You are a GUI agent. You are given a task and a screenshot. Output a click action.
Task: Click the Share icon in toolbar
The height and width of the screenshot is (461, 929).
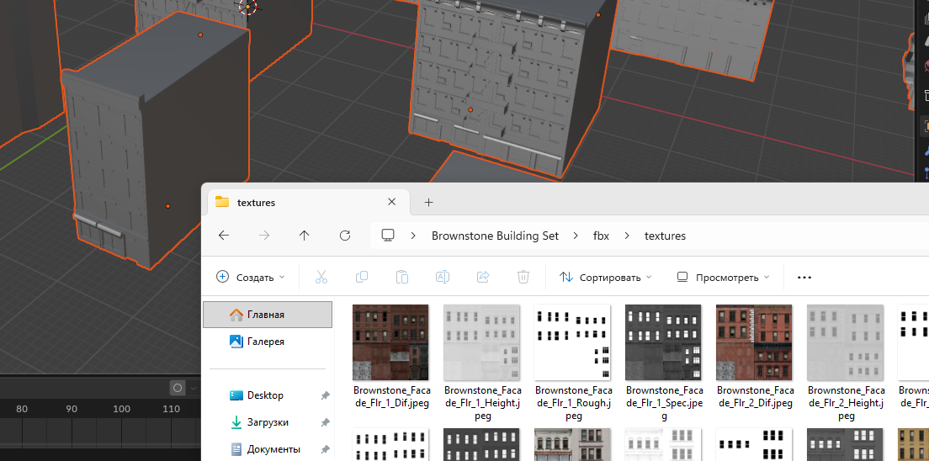click(483, 277)
